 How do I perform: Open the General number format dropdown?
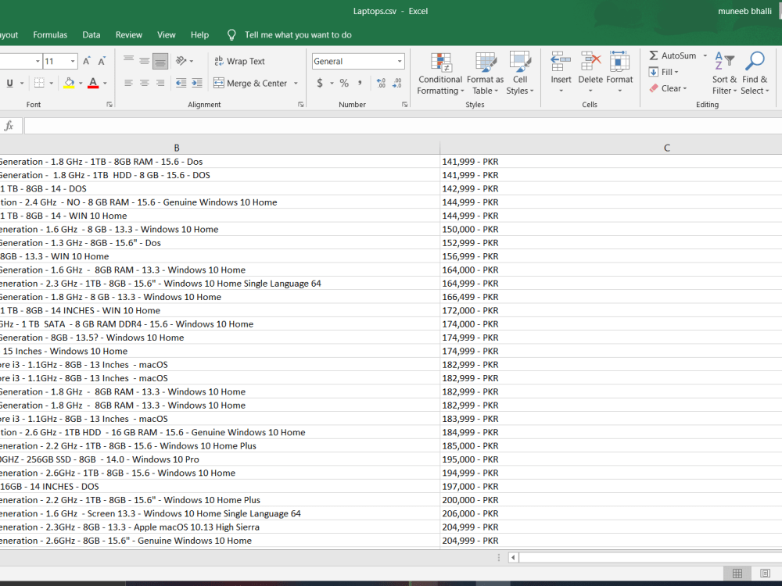pyautogui.click(x=400, y=61)
